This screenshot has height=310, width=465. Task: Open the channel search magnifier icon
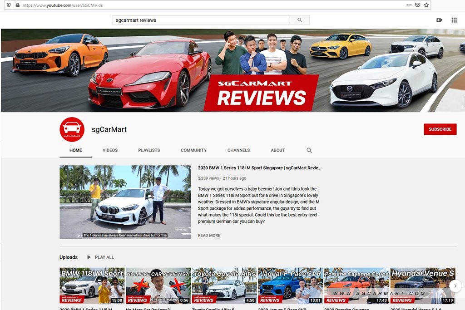pyautogui.click(x=309, y=150)
